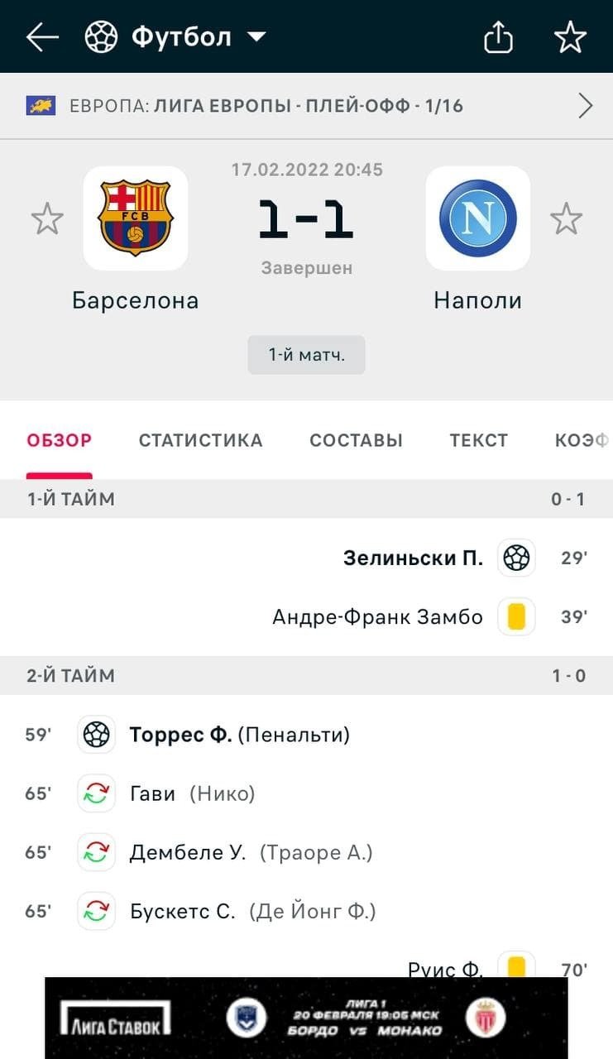Tap the 1-й матч. button
Screen dimensions: 613x1059
306,355
